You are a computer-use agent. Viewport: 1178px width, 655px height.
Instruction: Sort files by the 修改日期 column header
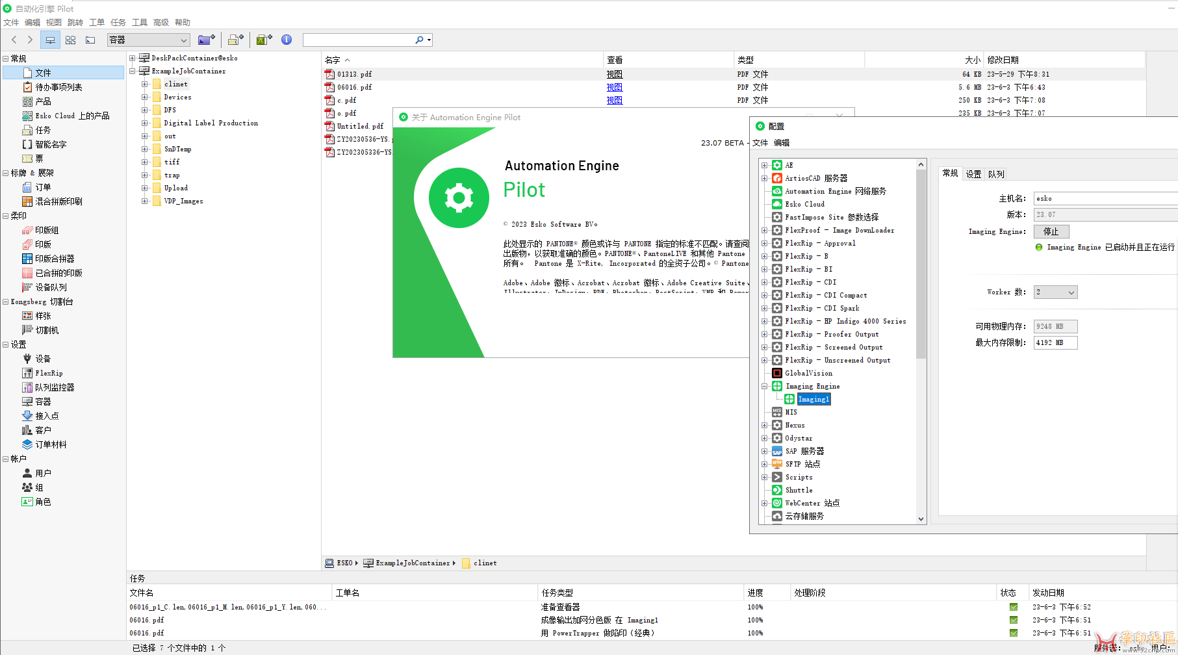tap(1064, 60)
